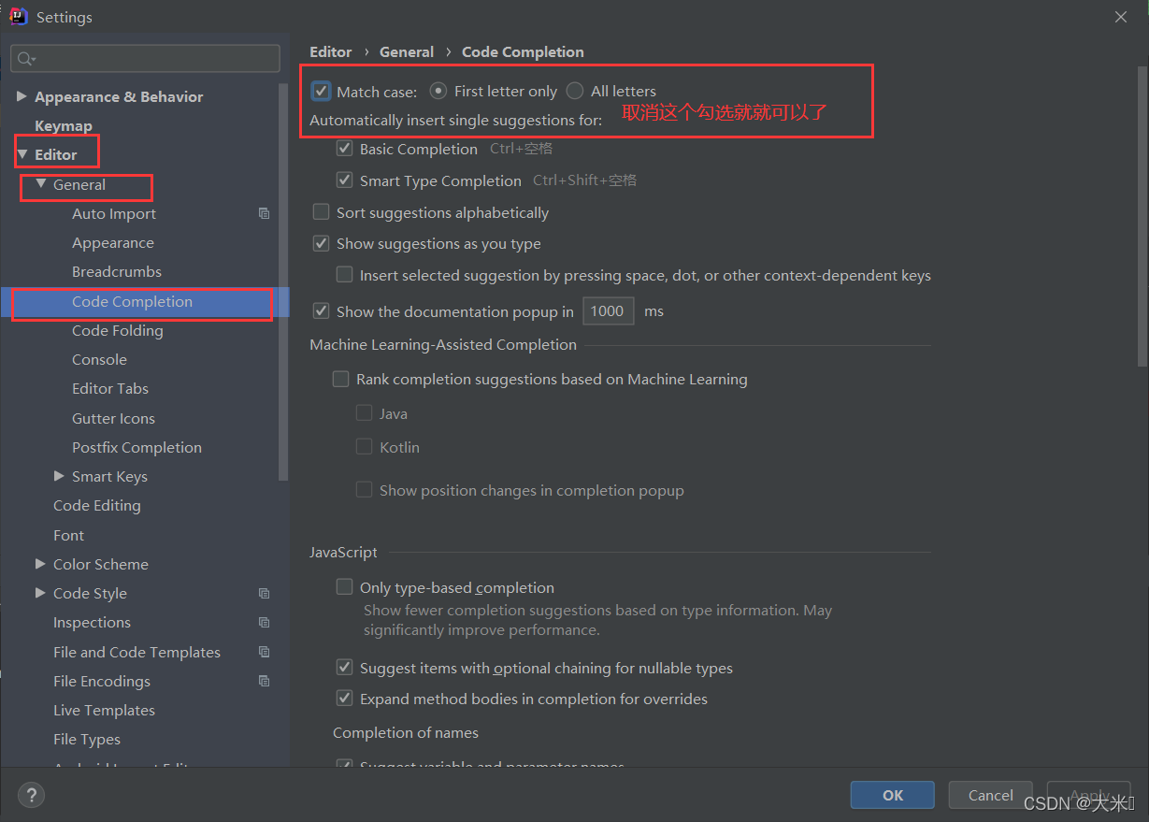Toggle Suggest items with optional chaining
Image resolution: width=1149 pixels, height=822 pixels.
coord(344,668)
